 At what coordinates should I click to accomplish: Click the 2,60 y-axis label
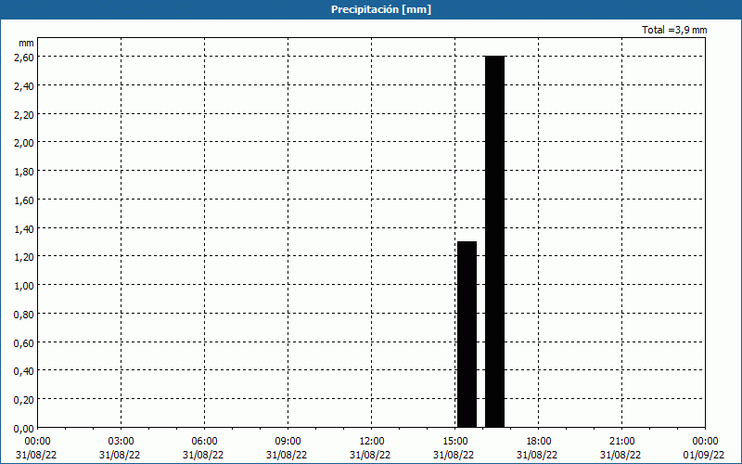pyautogui.click(x=24, y=58)
